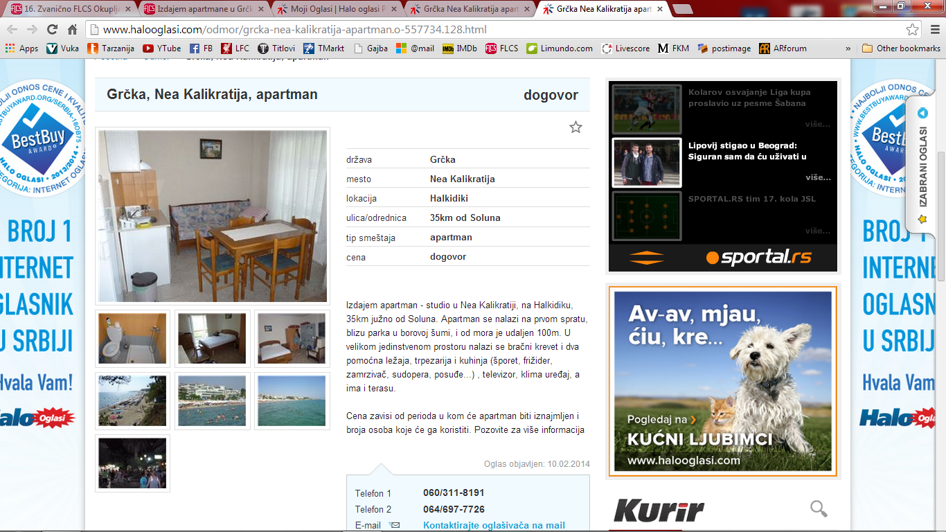Open the TMarkt bookmark

pos(324,48)
